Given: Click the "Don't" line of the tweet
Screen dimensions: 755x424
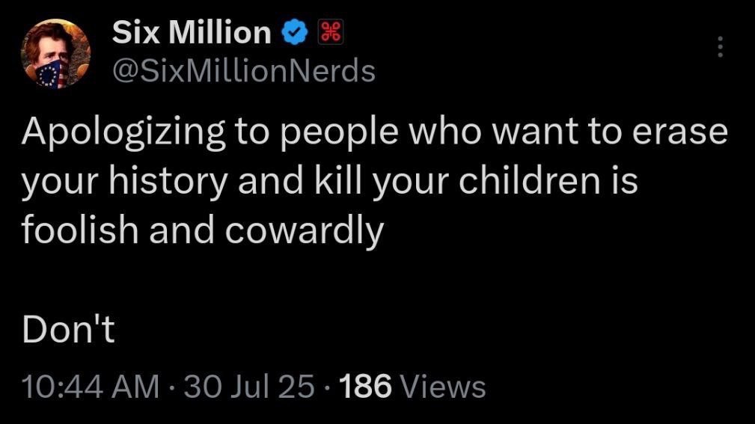Looking at the screenshot, I should click(68, 329).
